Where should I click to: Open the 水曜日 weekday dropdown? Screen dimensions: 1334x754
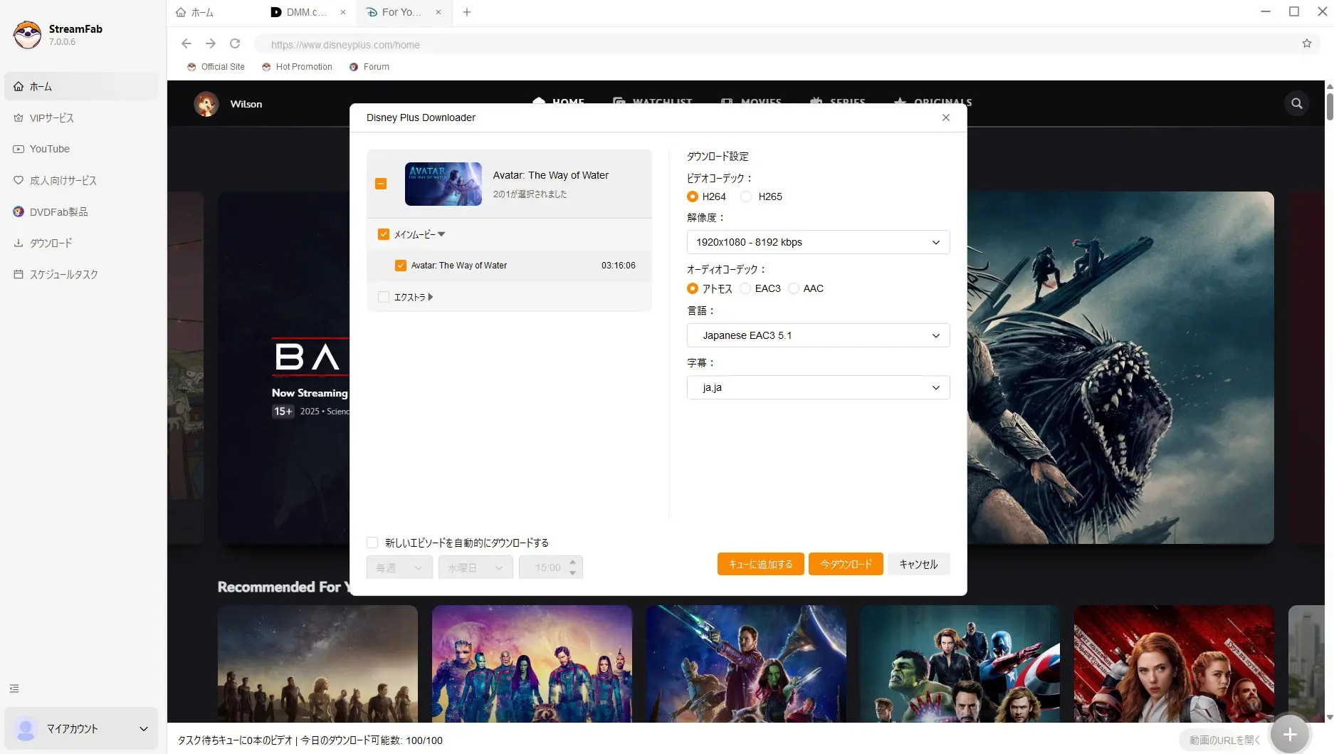(476, 567)
